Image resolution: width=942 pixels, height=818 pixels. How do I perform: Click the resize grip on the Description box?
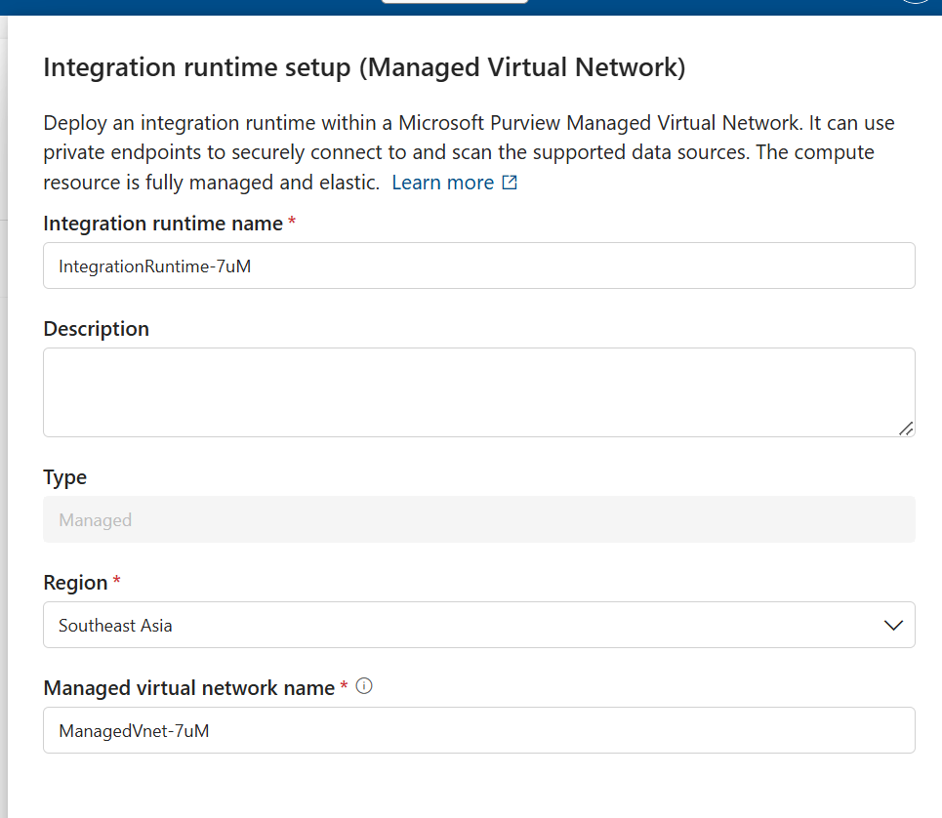(907, 429)
